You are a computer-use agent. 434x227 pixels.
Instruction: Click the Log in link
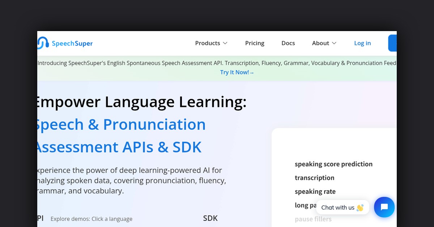point(362,43)
